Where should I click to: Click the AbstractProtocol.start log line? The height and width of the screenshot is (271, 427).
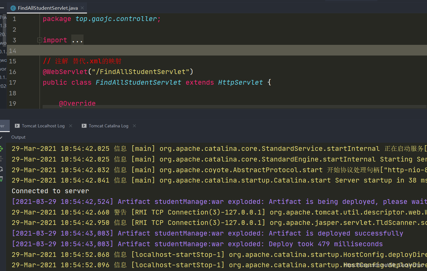click(219, 170)
